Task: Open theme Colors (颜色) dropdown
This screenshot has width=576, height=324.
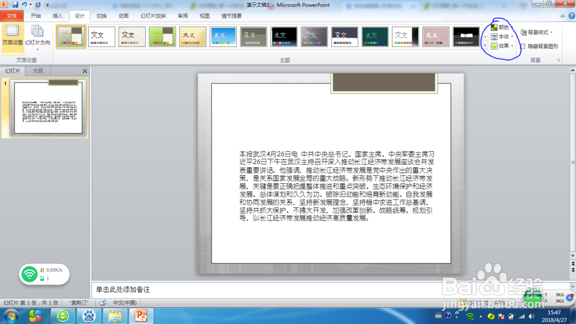Action: pos(502,27)
